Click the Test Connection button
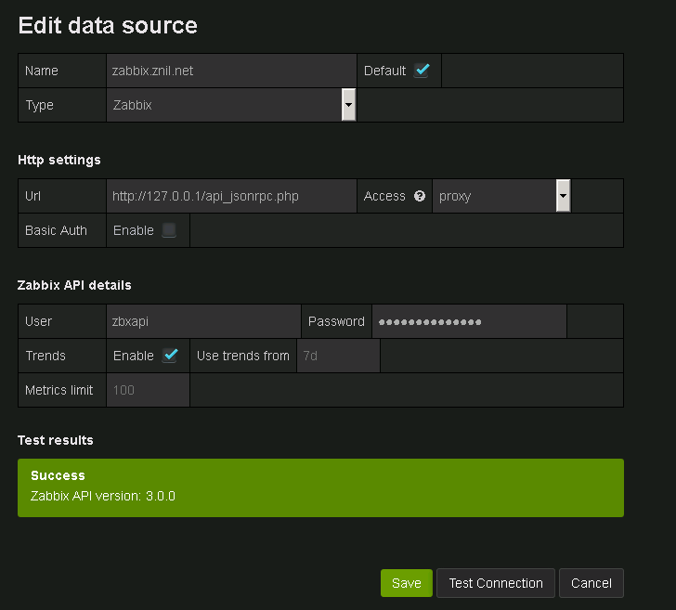This screenshot has height=610, width=676. tap(495, 583)
